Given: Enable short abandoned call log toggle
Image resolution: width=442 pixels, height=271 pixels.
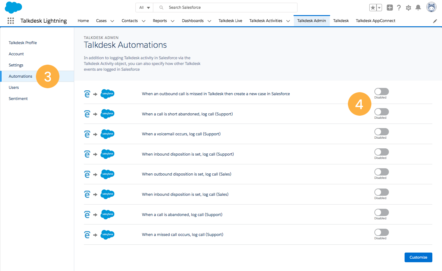Looking at the screenshot, I should click(x=382, y=112).
